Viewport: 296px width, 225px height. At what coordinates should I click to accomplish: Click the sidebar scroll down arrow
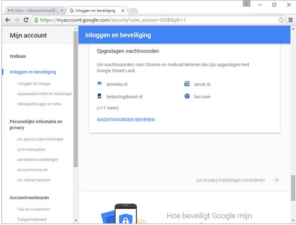(x=76, y=220)
